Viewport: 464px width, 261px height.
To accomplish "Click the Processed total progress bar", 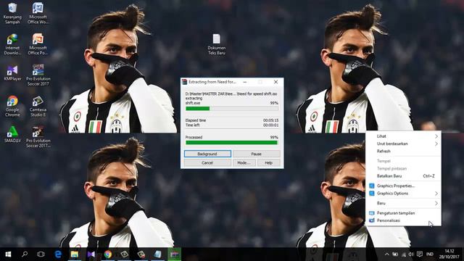I will click(x=232, y=143).
